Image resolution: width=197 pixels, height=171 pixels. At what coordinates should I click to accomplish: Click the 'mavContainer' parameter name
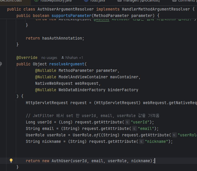(124, 77)
